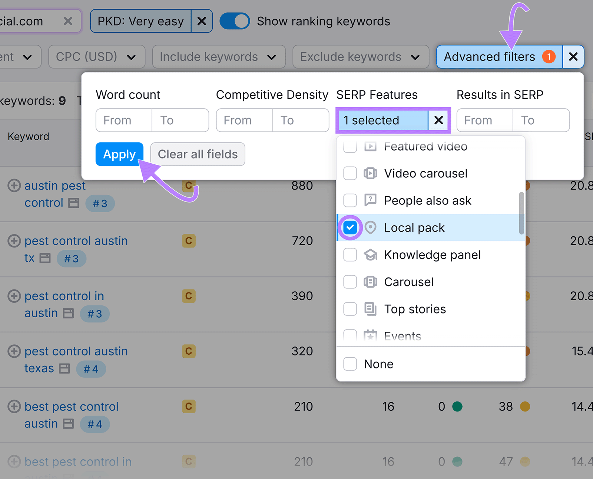Click the Top stories icon
Image resolution: width=593 pixels, height=479 pixels.
click(x=371, y=309)
